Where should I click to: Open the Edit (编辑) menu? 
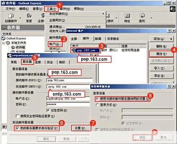click(x=24, y=9)
